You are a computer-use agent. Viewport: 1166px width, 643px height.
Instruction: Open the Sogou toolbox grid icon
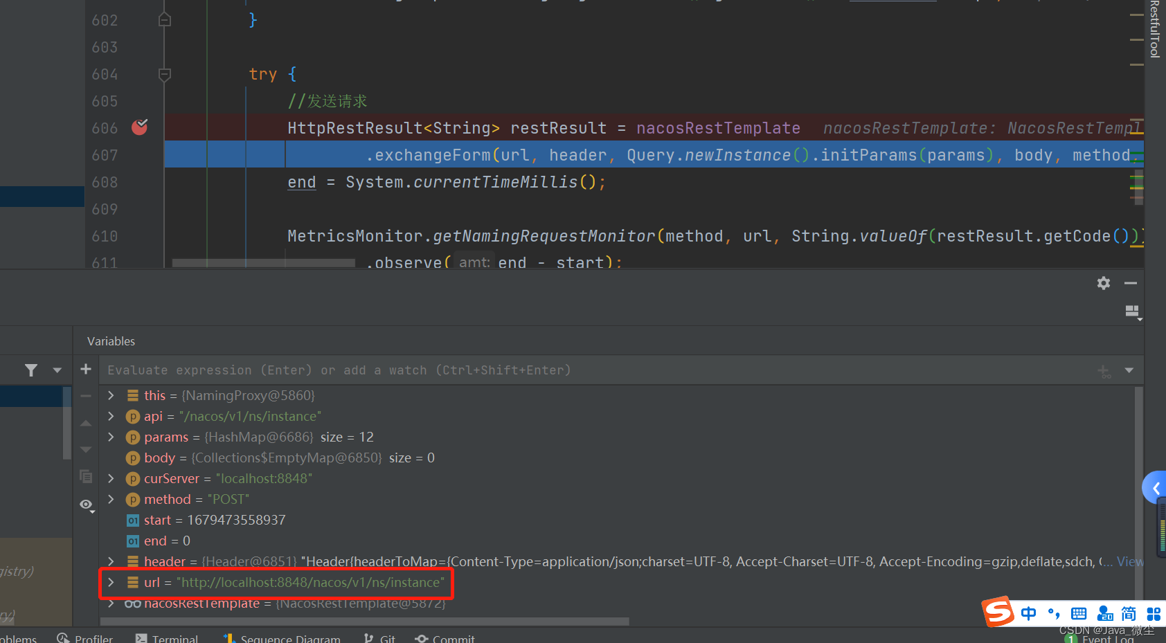coord(1154,613)
